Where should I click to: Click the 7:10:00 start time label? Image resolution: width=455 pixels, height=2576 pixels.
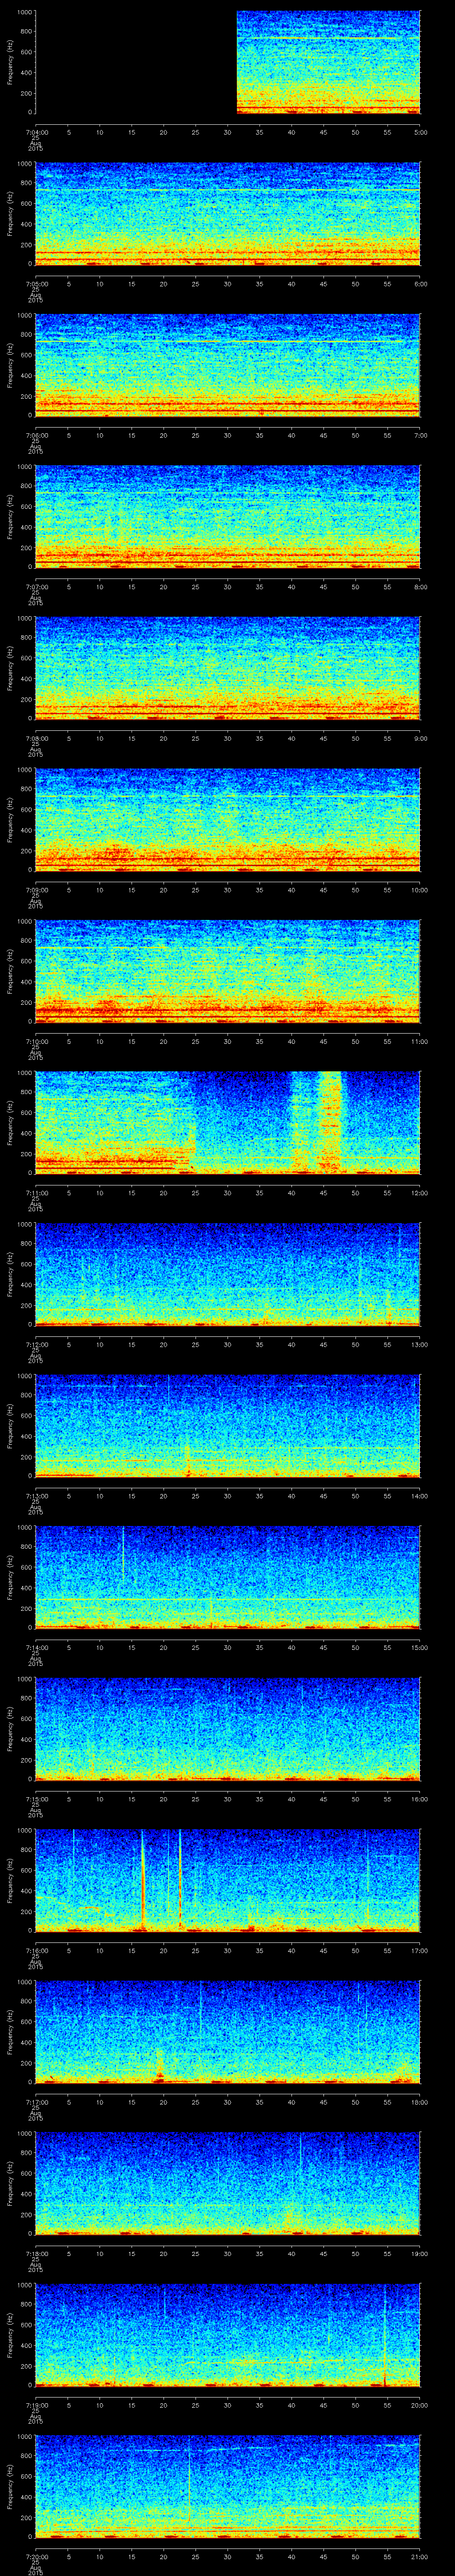pyautogui.click(x=36, y=1041)
